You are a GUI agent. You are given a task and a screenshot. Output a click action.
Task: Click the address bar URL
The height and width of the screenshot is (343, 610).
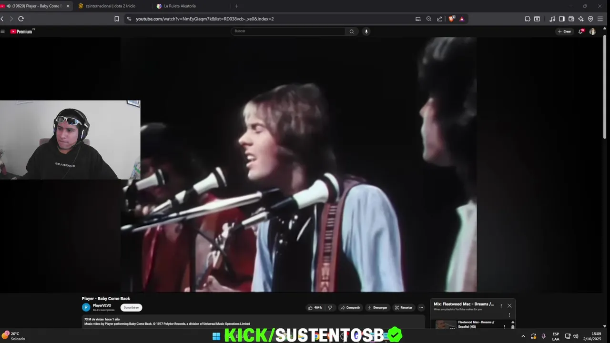(205, 19)
